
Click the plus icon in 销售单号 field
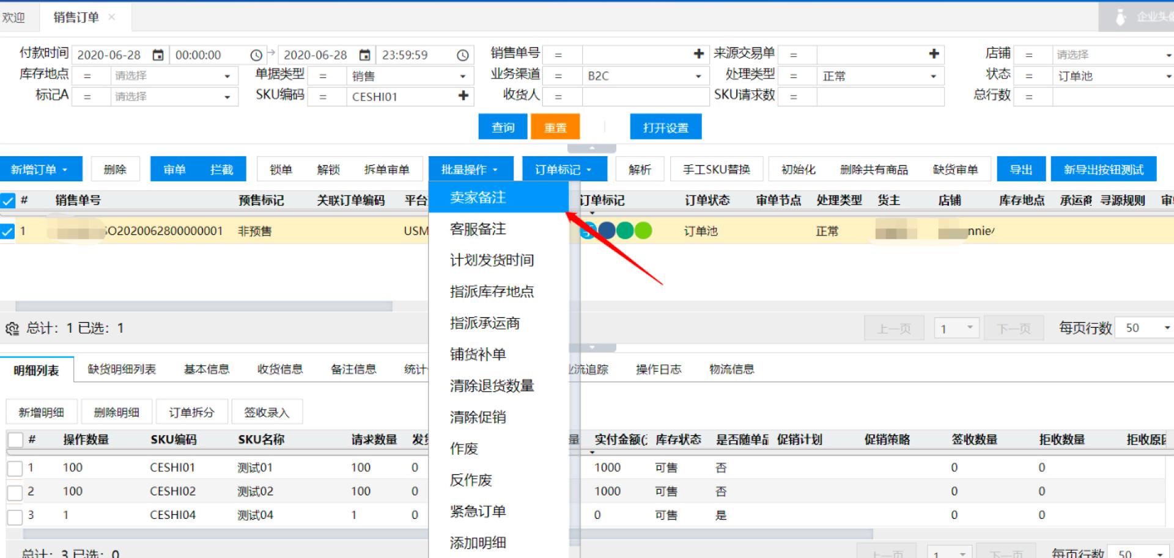coord(698,54)
